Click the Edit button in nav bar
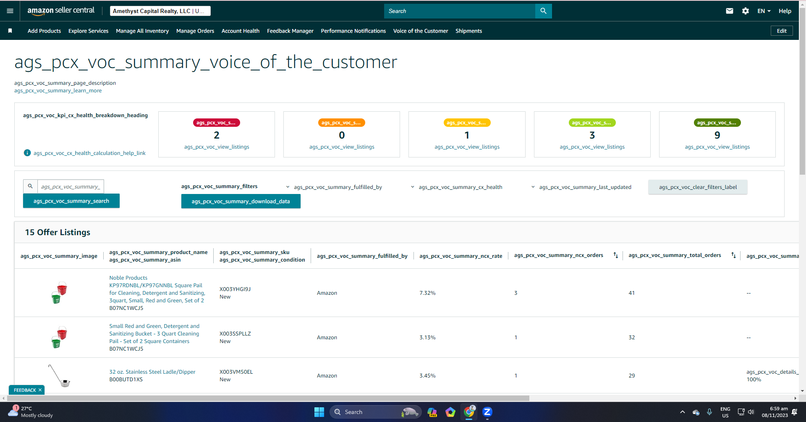The image size is (806, 422). [x=782, y=31]
